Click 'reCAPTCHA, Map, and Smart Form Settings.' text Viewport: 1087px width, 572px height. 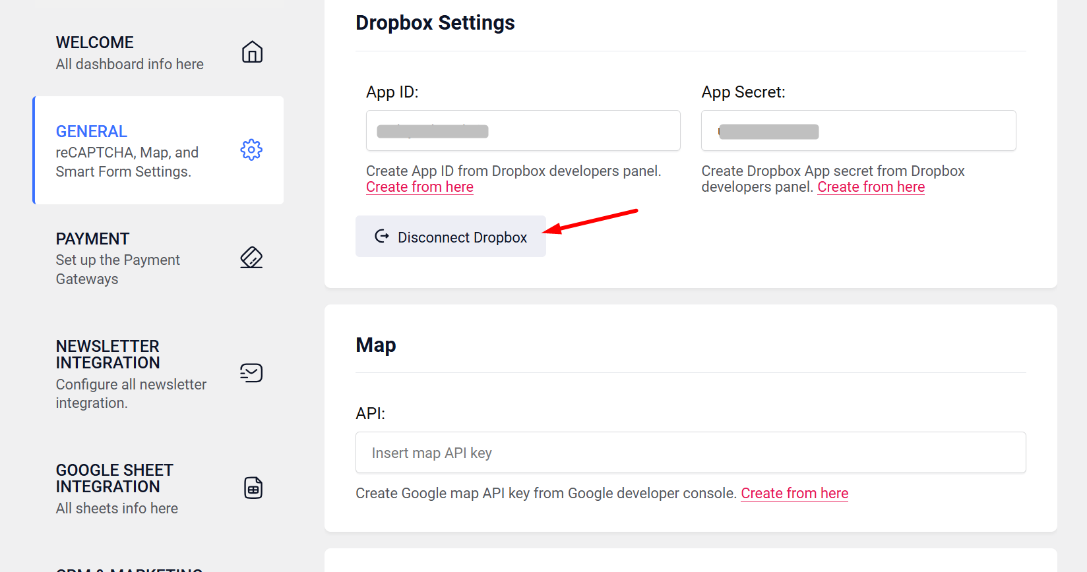point(127,162)
